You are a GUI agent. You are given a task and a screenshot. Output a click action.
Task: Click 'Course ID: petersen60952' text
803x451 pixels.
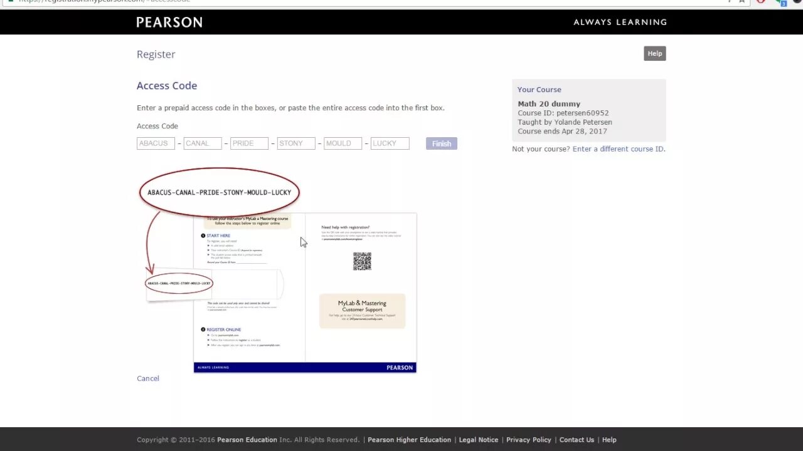pos(563,113)
